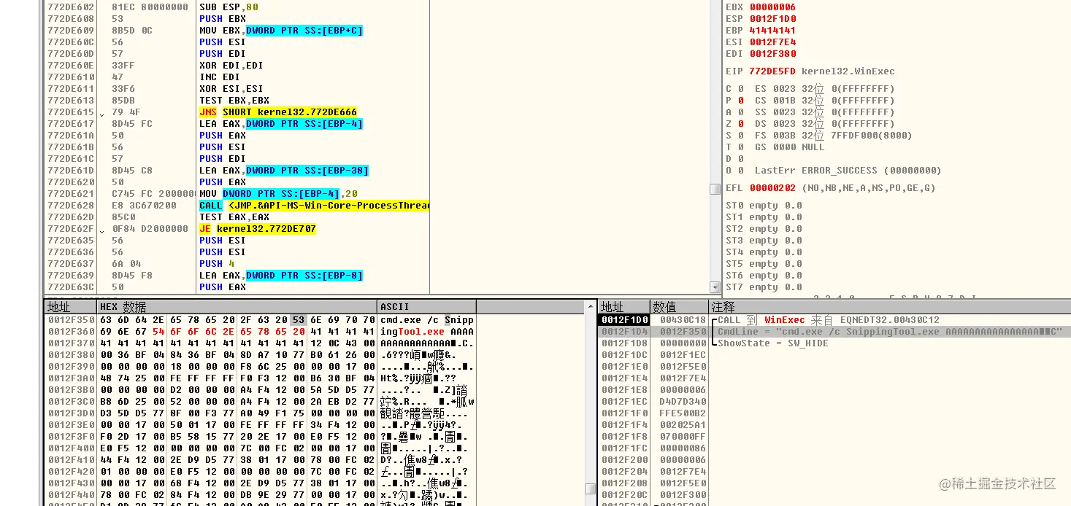The height and width of the screenshot is (506, 1071).
Task: Select MOV EBX,DWORD PTR SS:[EBP+C] instruction
Action: 281,31
